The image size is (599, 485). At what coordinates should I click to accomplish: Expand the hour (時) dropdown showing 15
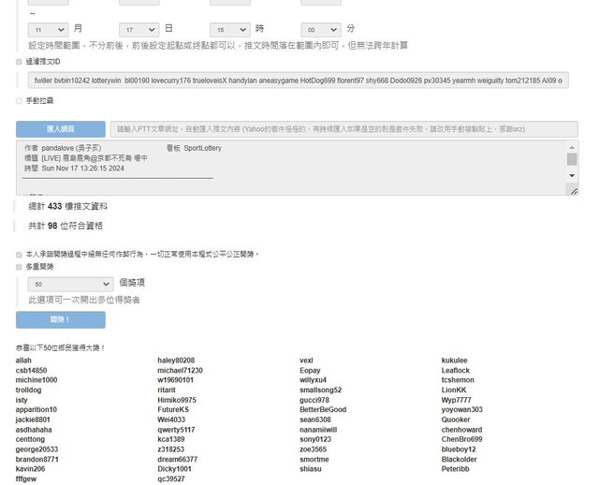229,30
